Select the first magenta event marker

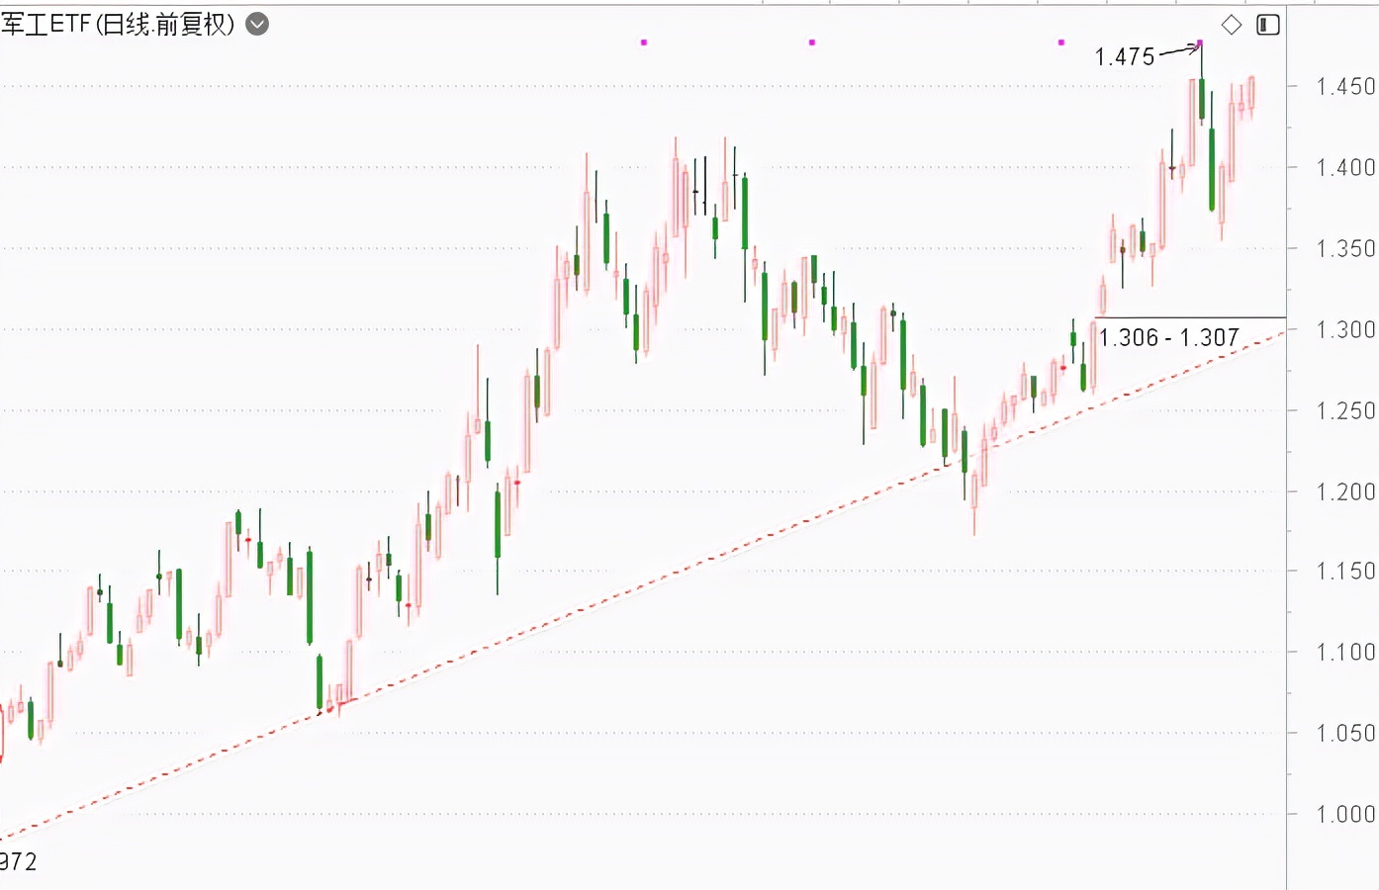point(644,43)
